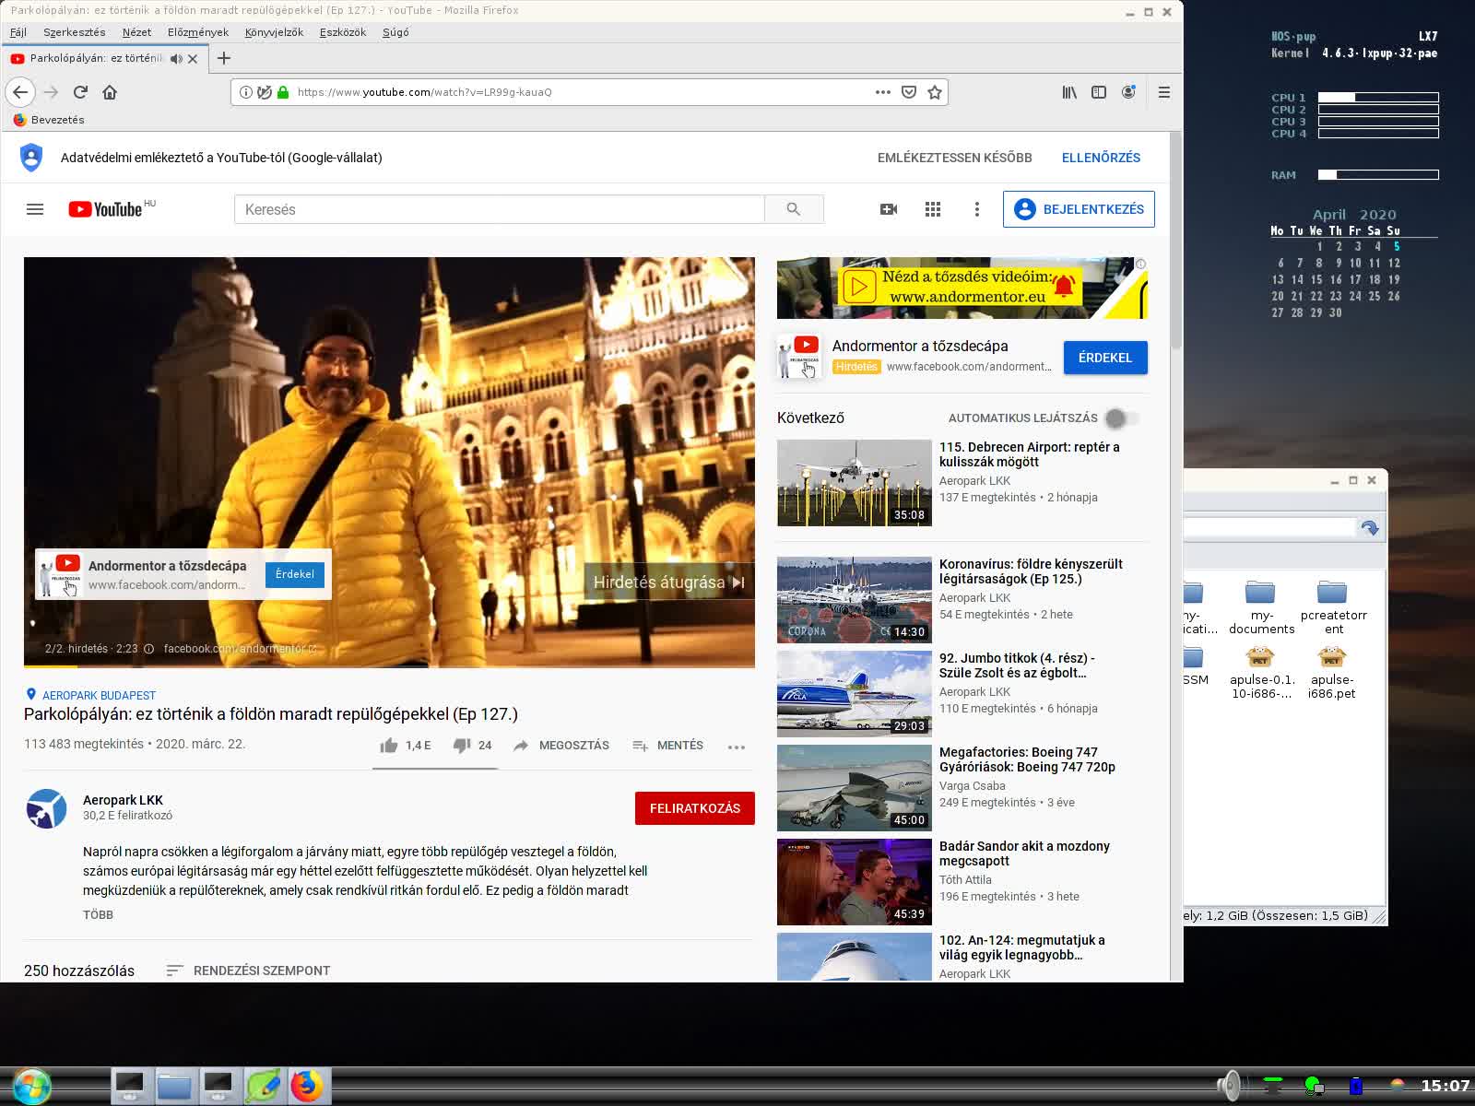Select the Parkolópályán YouTube tab
Viewport: 1475px width, 1106px height.
pos(96,58)
